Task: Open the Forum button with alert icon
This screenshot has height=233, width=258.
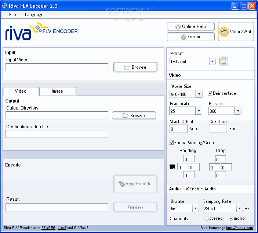Action: [x=191, y=37]
